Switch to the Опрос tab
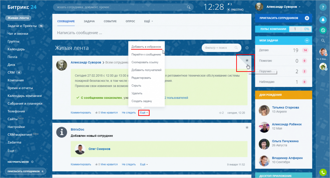This screenshot has width=330, height=178. click(130, 21)
